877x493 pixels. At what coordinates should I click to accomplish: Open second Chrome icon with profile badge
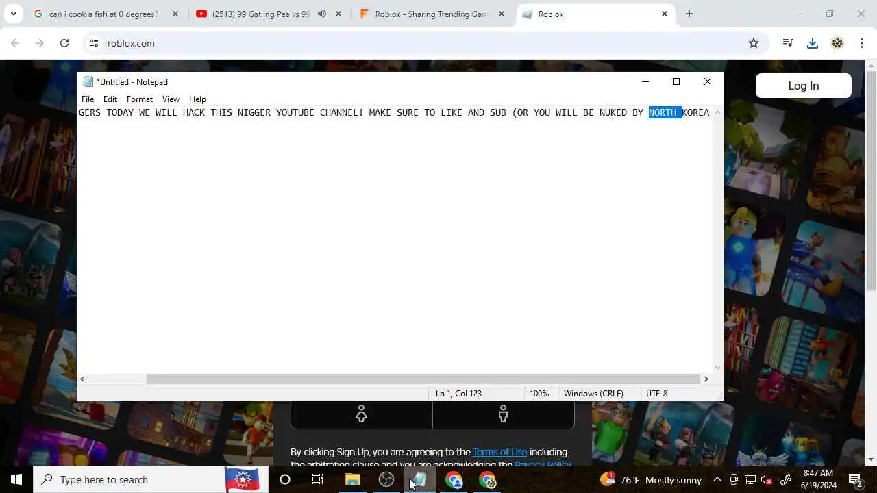click(x=487, y=479)
